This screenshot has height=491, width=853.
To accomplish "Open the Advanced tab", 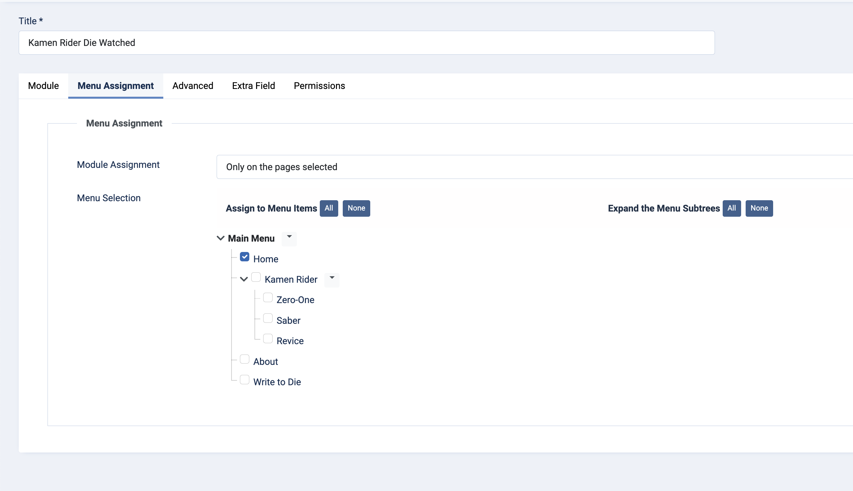I will pos(193,86).
